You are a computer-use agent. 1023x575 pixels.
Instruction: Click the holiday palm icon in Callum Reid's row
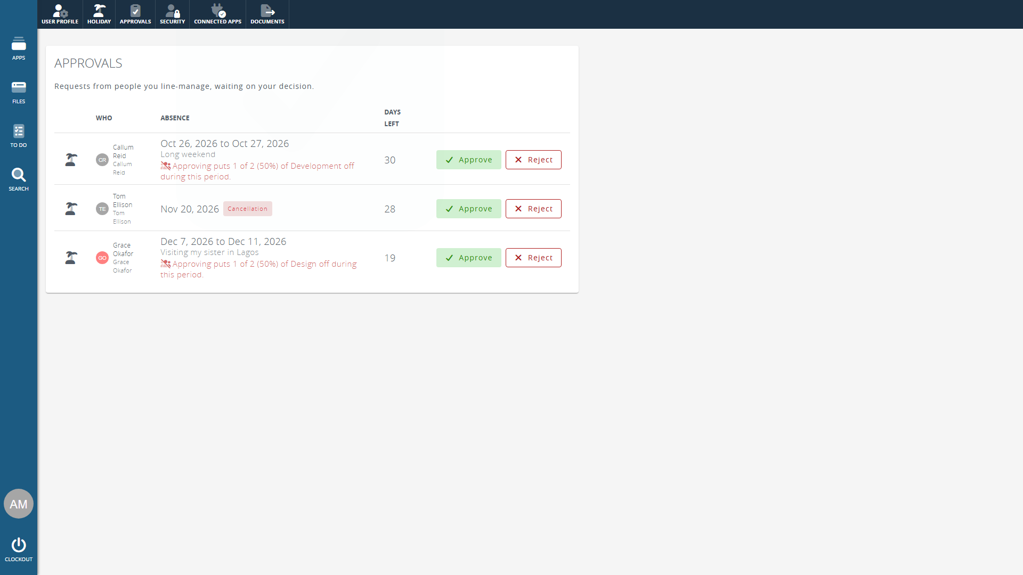pyautogui.click(x=71, y=160)
